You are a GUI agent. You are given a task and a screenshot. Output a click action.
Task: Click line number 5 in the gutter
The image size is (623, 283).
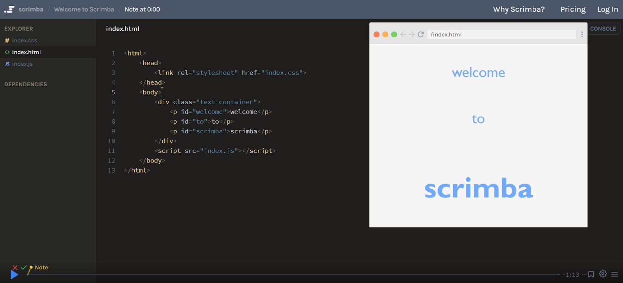coord(113,92)
